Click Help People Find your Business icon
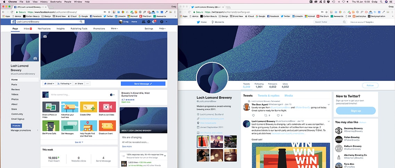The height and width of the screenshot is (168, 395). 89,125
